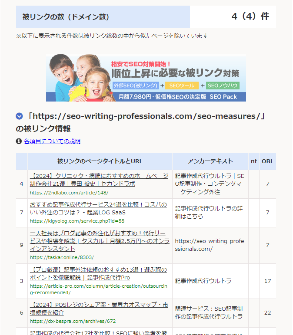Click the 被リンクのページタイトルとURL column header
Screen dimensions: 293x335
point(100,161)
